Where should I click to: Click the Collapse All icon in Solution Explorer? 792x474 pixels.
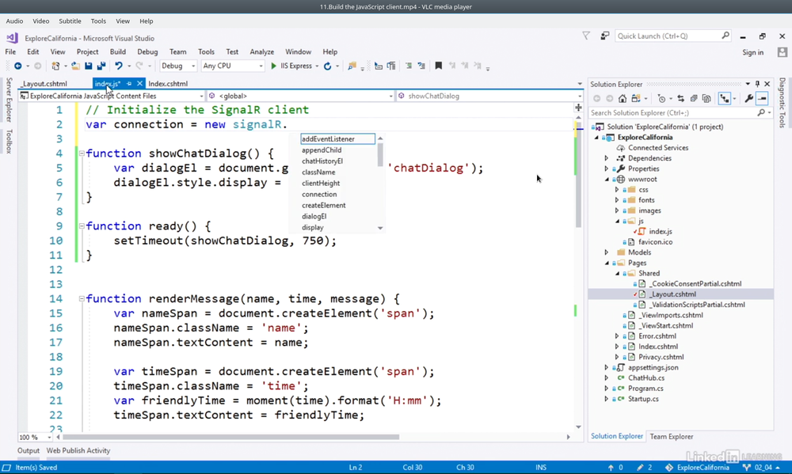(x=694, y=98)
